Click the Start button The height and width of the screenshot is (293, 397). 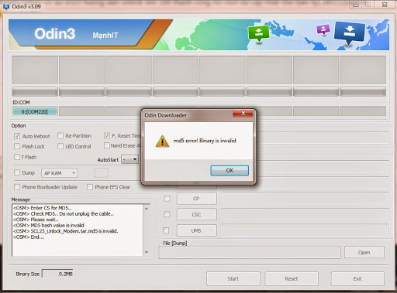tap(233, 278)
